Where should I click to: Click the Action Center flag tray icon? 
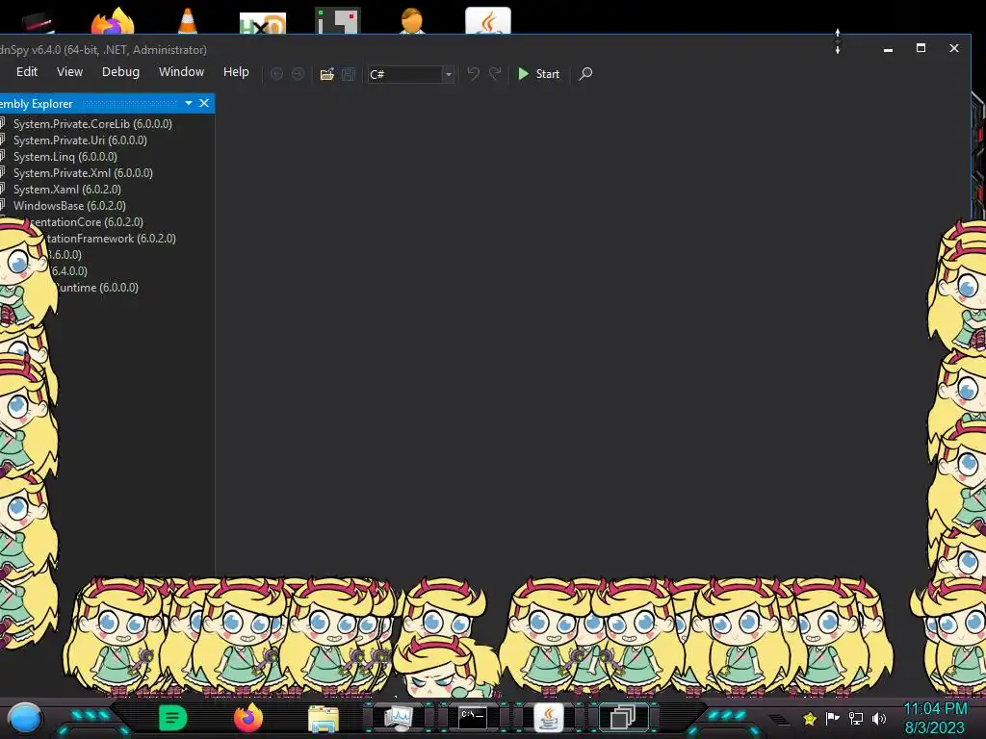coord(833,718)
